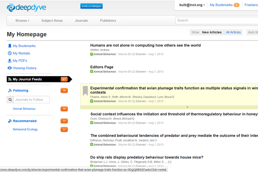Open My Rentals in the sidebar
Image resolution: width=258 pixels, height=172 pixels.
click(x=21, y=53)
